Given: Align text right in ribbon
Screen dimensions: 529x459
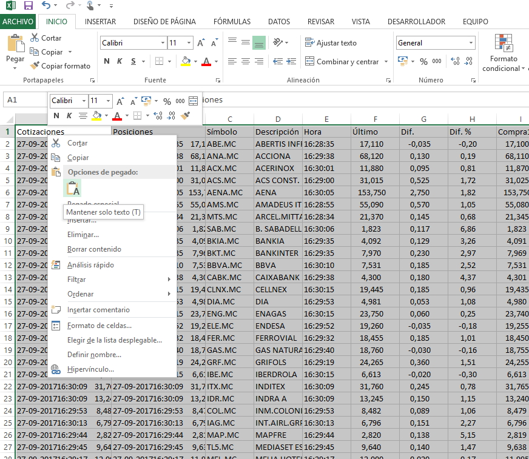Looking at the screenshot, I should coord(259,61).
